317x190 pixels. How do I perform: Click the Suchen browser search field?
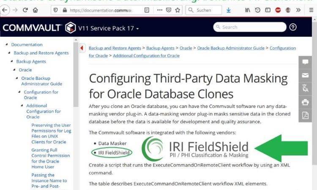point(204,10)
